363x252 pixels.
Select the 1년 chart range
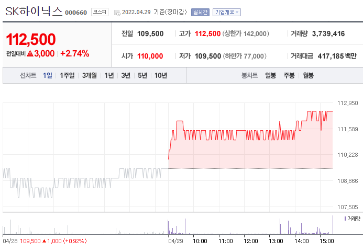click(109, 75)
